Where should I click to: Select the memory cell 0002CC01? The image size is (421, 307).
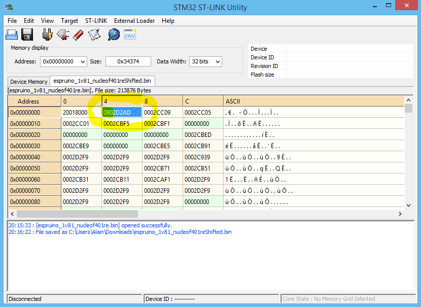click(x=81, y=124)
